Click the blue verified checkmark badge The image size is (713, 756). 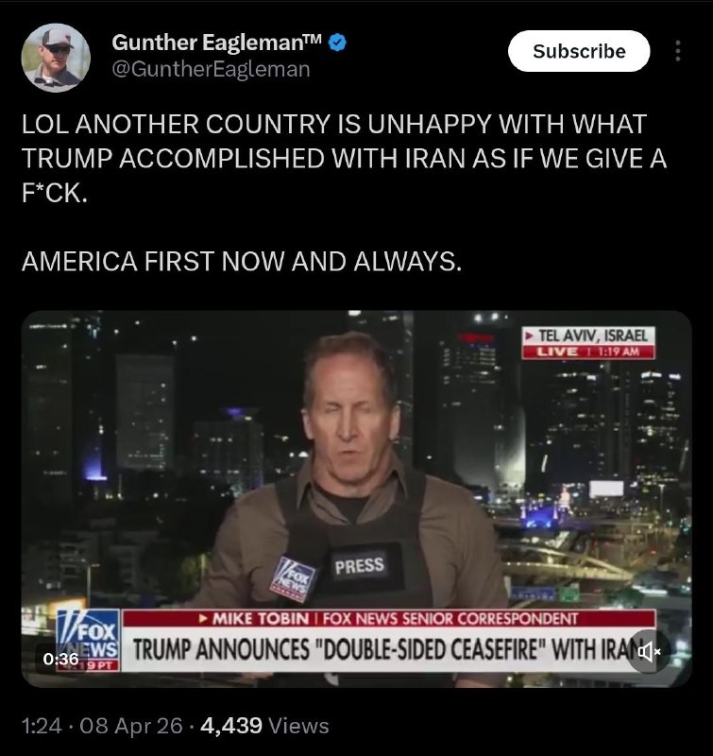(x=337, y=43)
